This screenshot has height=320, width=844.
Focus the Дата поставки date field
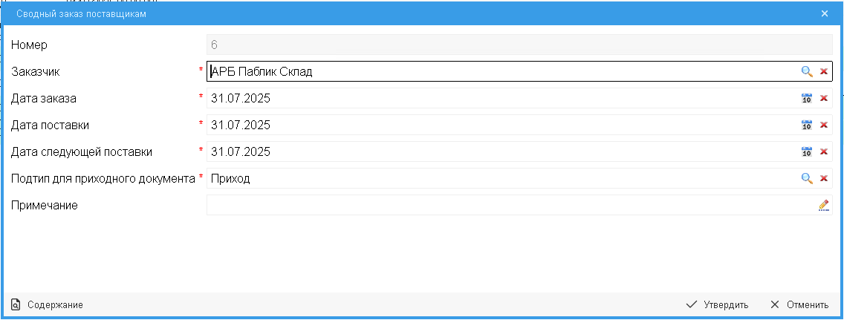tap(498, 125)
